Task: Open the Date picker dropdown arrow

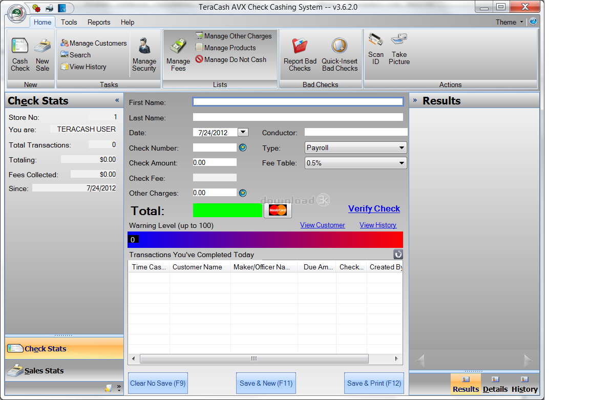Action: [x=243, y=132]
